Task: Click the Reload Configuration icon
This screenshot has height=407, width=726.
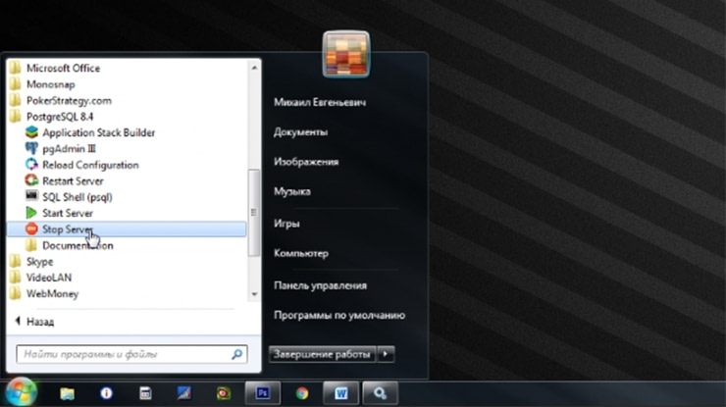Action: 31,165
